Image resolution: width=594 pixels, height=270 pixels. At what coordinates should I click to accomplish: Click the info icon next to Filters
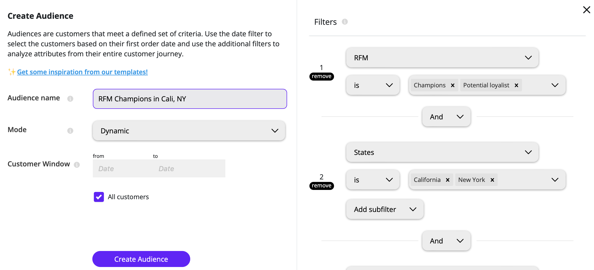[x=345, y=22]
